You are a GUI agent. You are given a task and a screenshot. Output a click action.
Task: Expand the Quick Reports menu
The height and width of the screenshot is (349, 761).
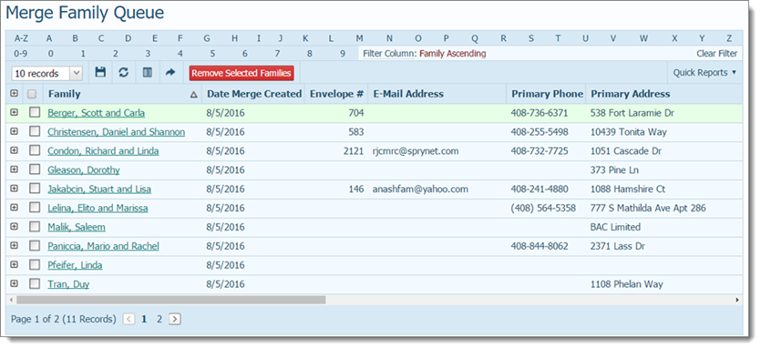tap(704, 72)
